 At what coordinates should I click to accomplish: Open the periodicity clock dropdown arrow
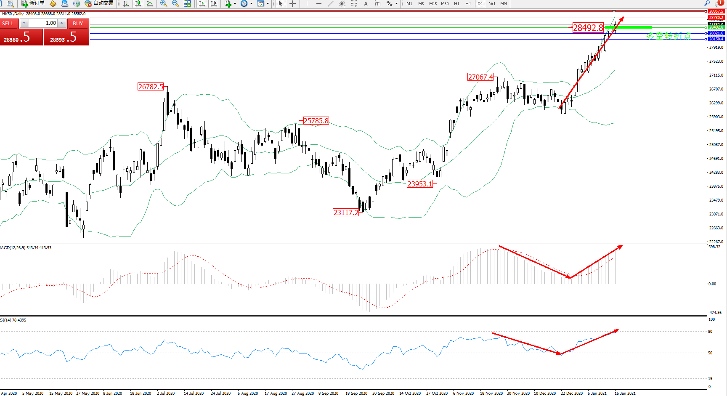(x=251, y=3)
